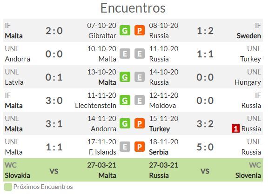Open the Malta 2:0 Gibraltar score
This screenshot has height=195, width=269.
tap(54, 31)
